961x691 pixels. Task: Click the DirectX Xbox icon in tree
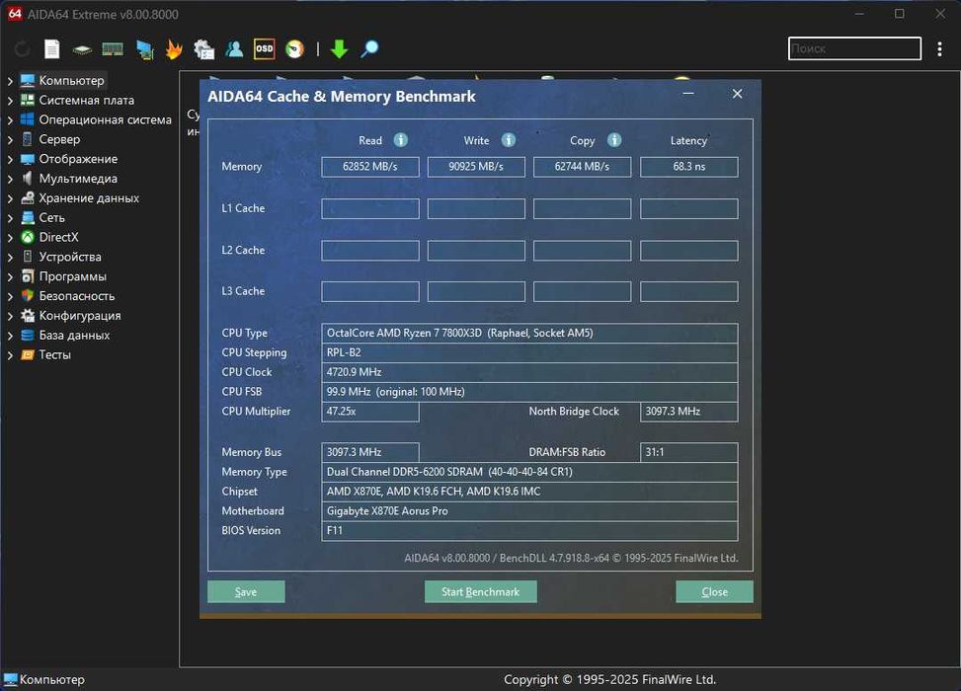[x=27, y=237]
